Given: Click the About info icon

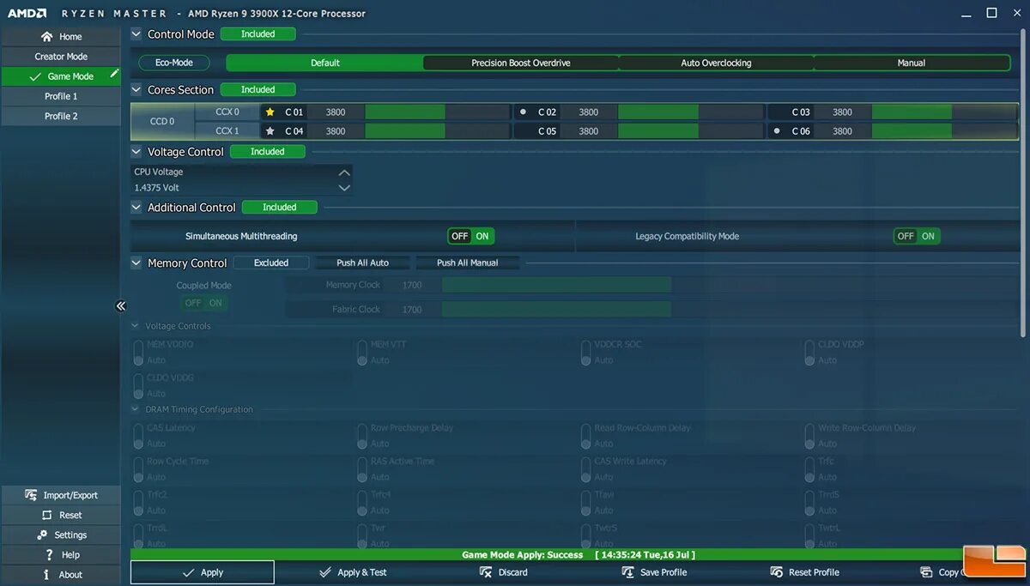Looking at the screenshot, I should coord(48,574).
